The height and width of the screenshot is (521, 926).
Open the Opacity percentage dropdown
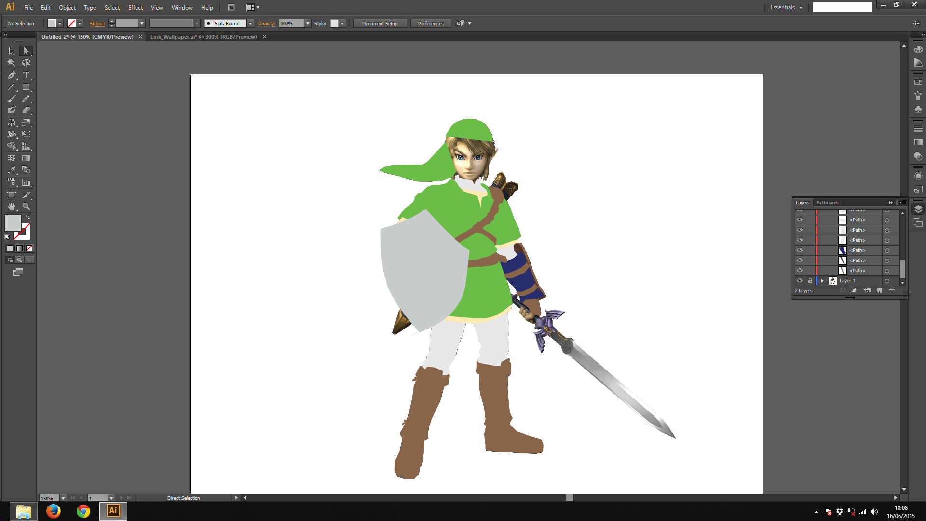pos(308,23)
